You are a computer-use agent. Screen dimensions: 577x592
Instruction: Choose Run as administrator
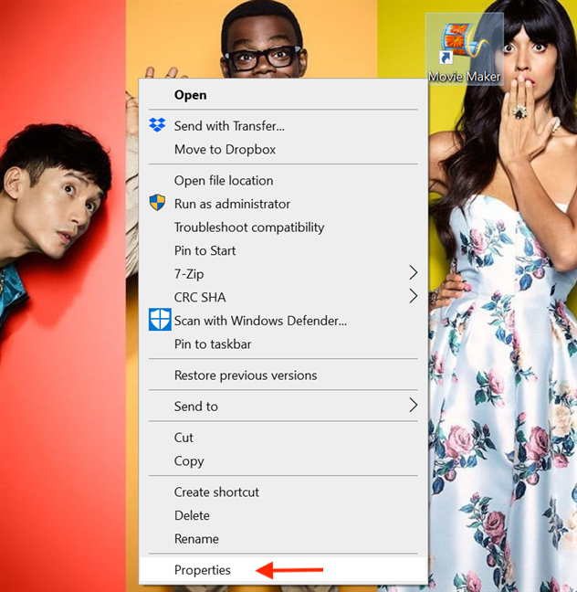(x=283, y=204)
